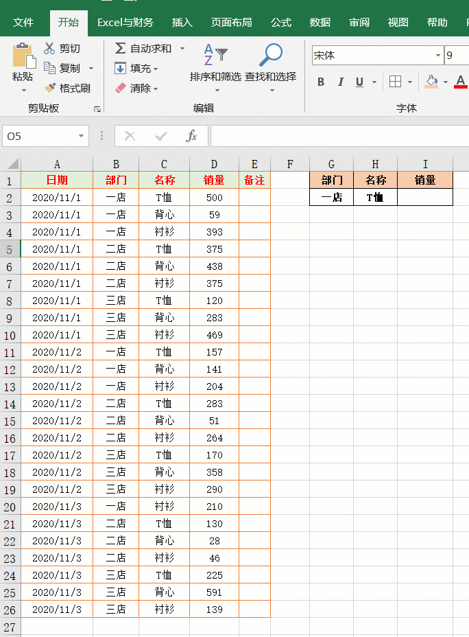The image size is (469, 637).
Task: Click the 销量 header in cell I1
Action: 425,180
